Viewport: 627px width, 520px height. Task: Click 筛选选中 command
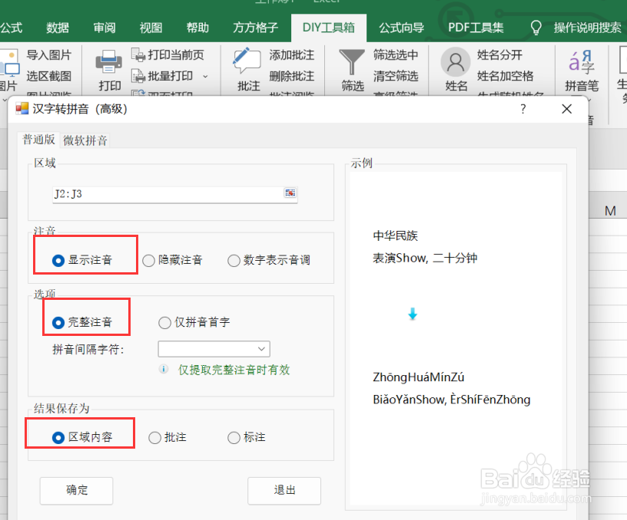pos(396,54)
